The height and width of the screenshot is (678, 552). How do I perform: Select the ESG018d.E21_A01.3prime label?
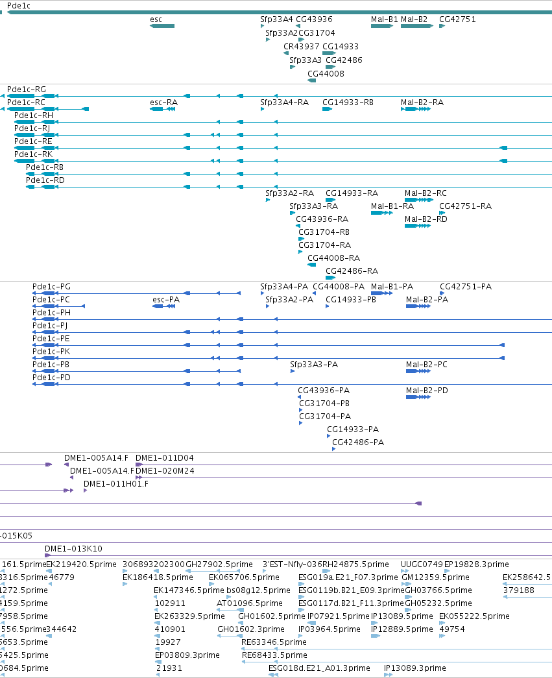(x=319, y=668)
